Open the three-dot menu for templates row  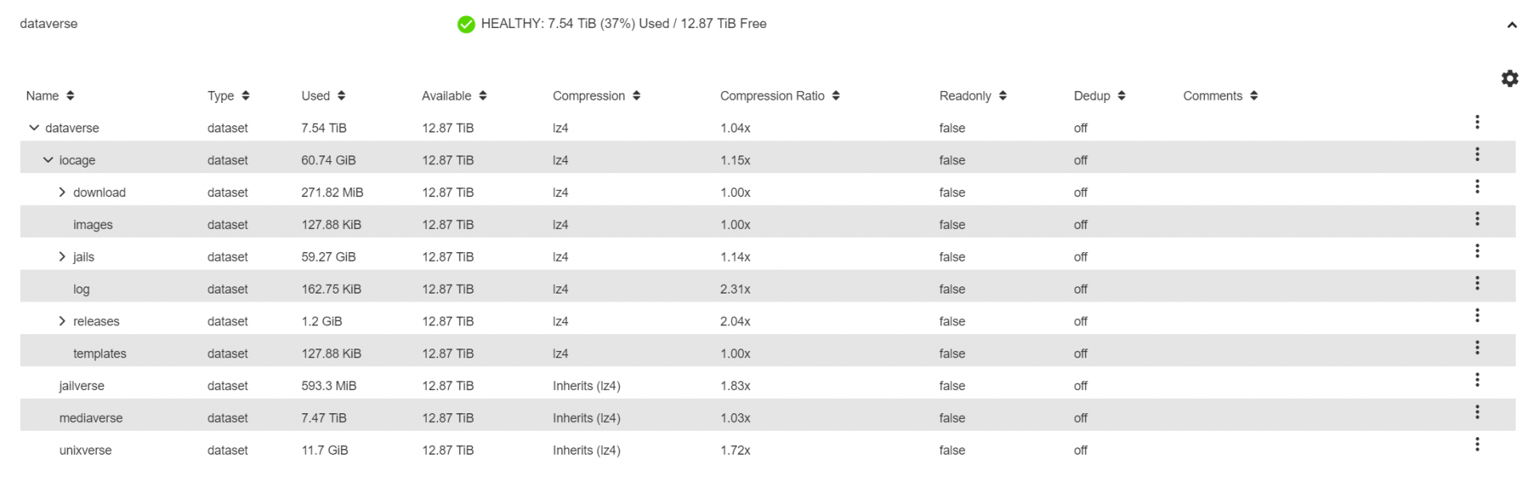click(1476, 347)
